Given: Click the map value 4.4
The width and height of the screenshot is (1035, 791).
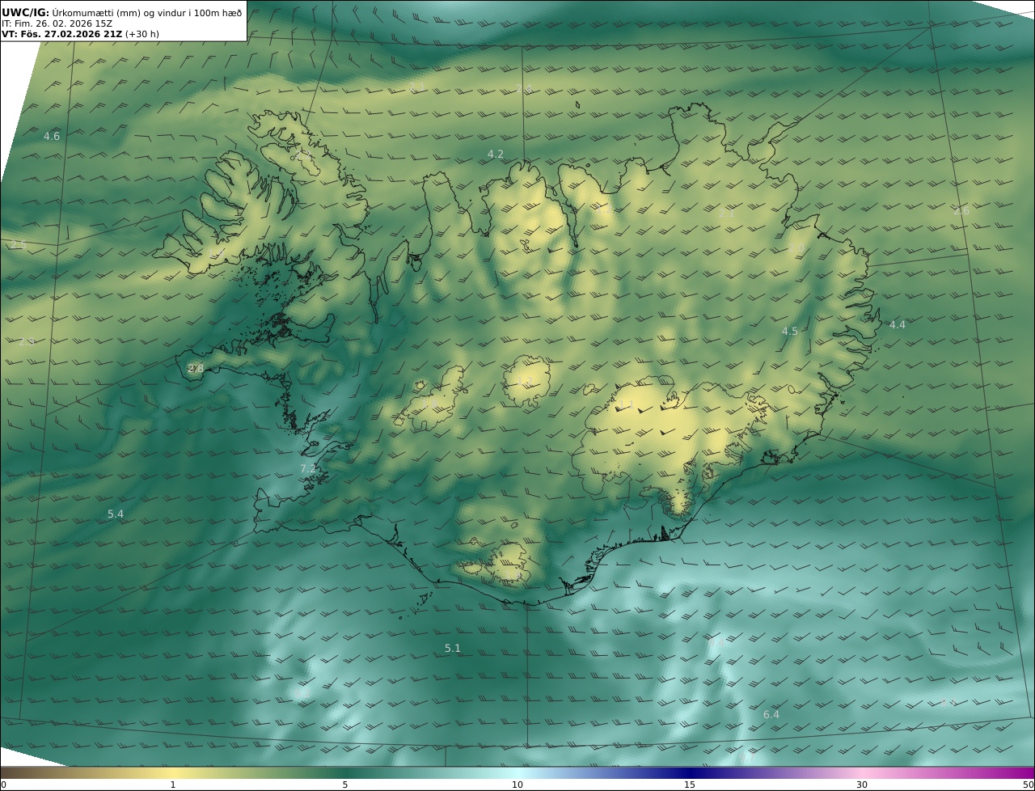Looking at the screenshot, I should pos(898,324).
